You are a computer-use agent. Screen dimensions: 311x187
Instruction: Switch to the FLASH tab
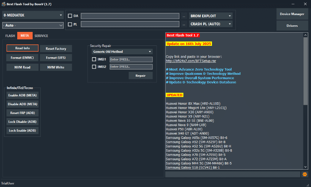[x=10, y=36]
